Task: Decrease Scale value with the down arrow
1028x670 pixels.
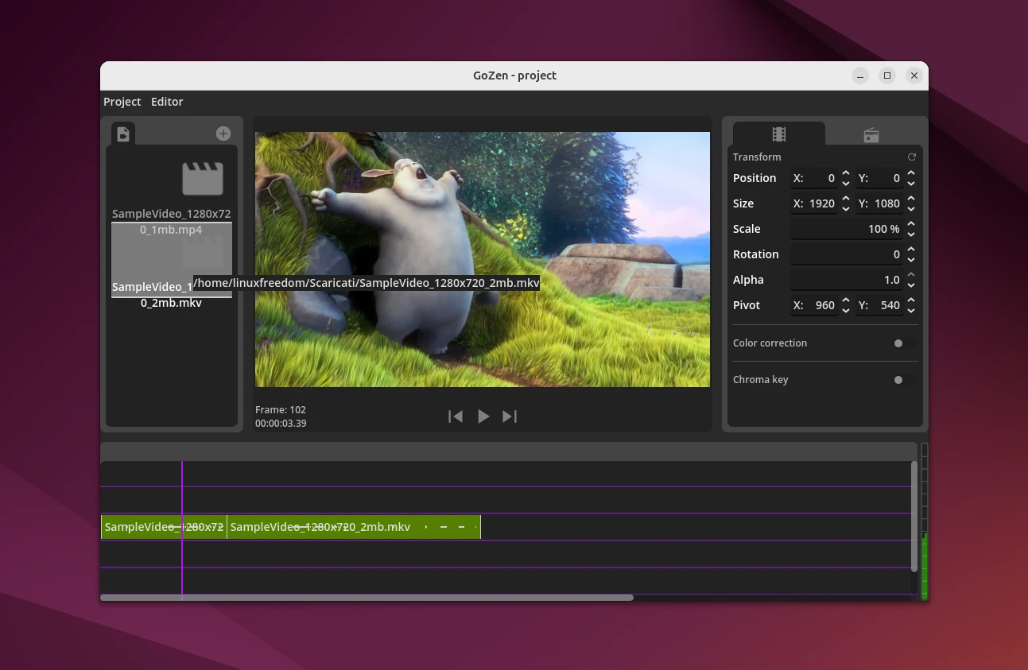Action: click(911, 234)
